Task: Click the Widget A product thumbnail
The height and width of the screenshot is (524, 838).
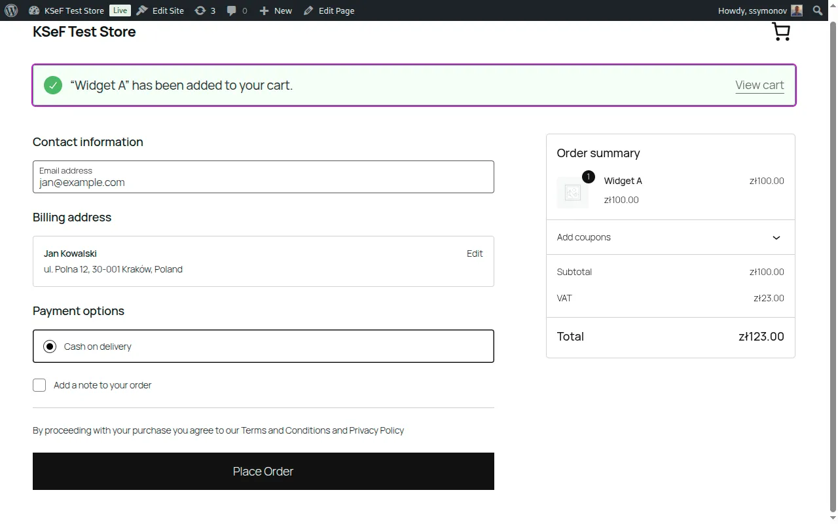Action: [x=573, y=193]
